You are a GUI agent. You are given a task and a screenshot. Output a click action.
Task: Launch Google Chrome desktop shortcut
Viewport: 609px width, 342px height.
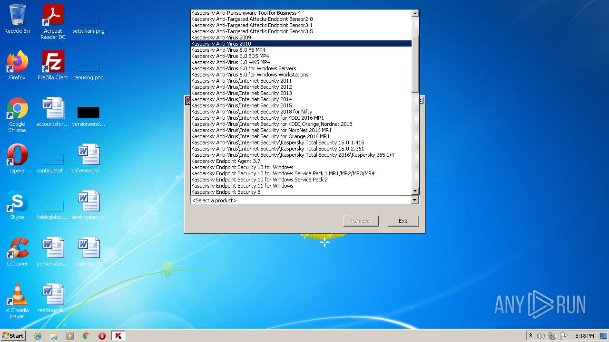17,115
